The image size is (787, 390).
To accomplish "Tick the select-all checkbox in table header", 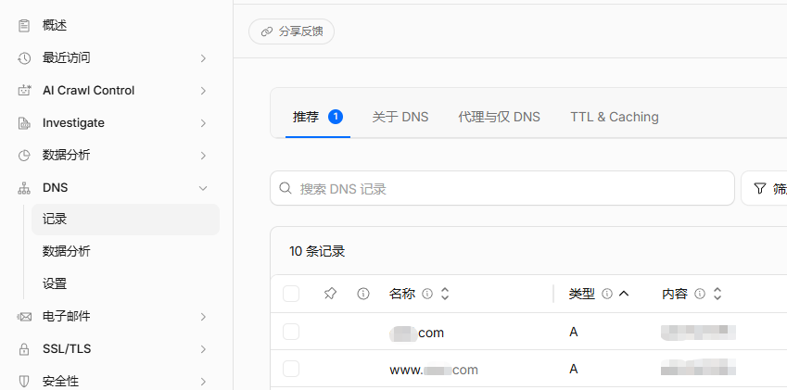I will point(291,294).
